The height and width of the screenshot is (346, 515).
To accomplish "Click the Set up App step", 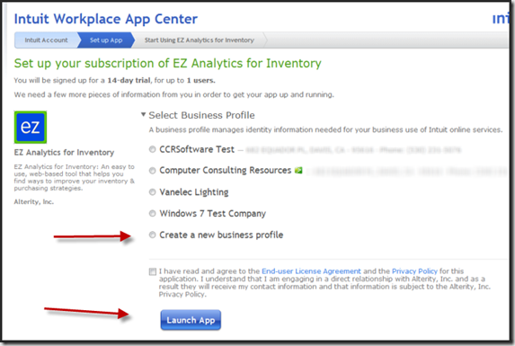I will 106,40.
